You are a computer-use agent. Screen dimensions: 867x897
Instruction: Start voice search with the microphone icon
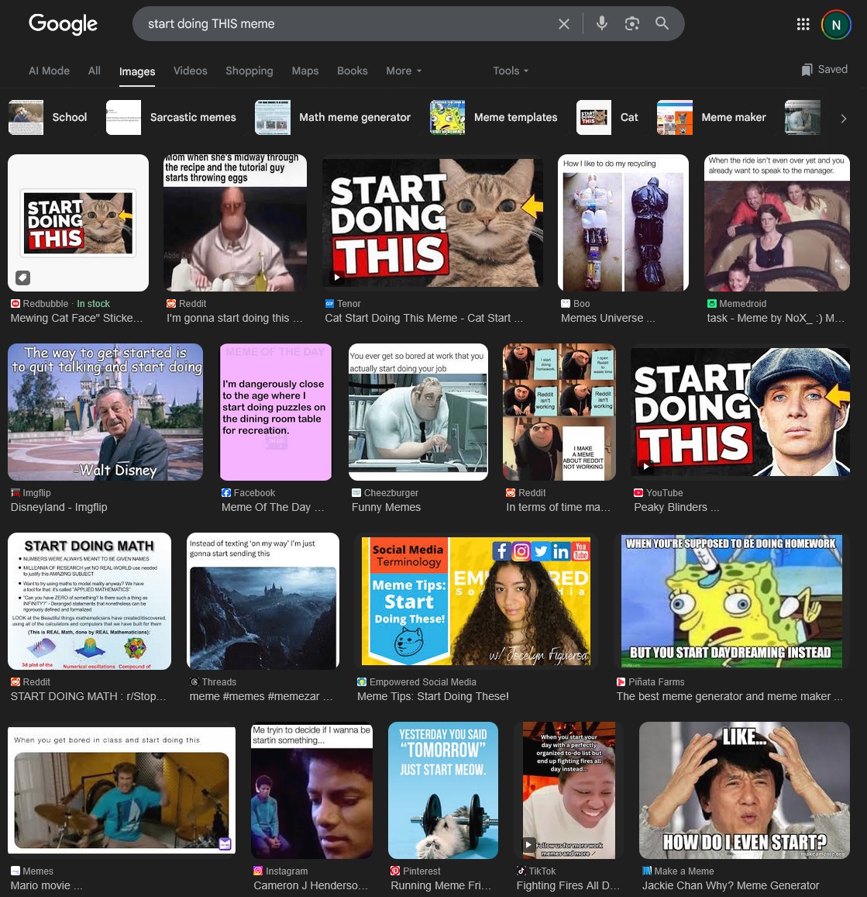601,23
